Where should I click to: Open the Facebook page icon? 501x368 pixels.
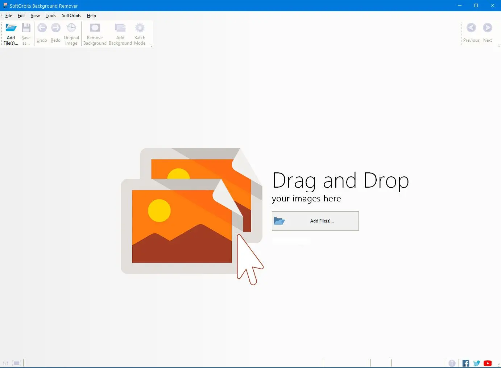click(466, 363)
